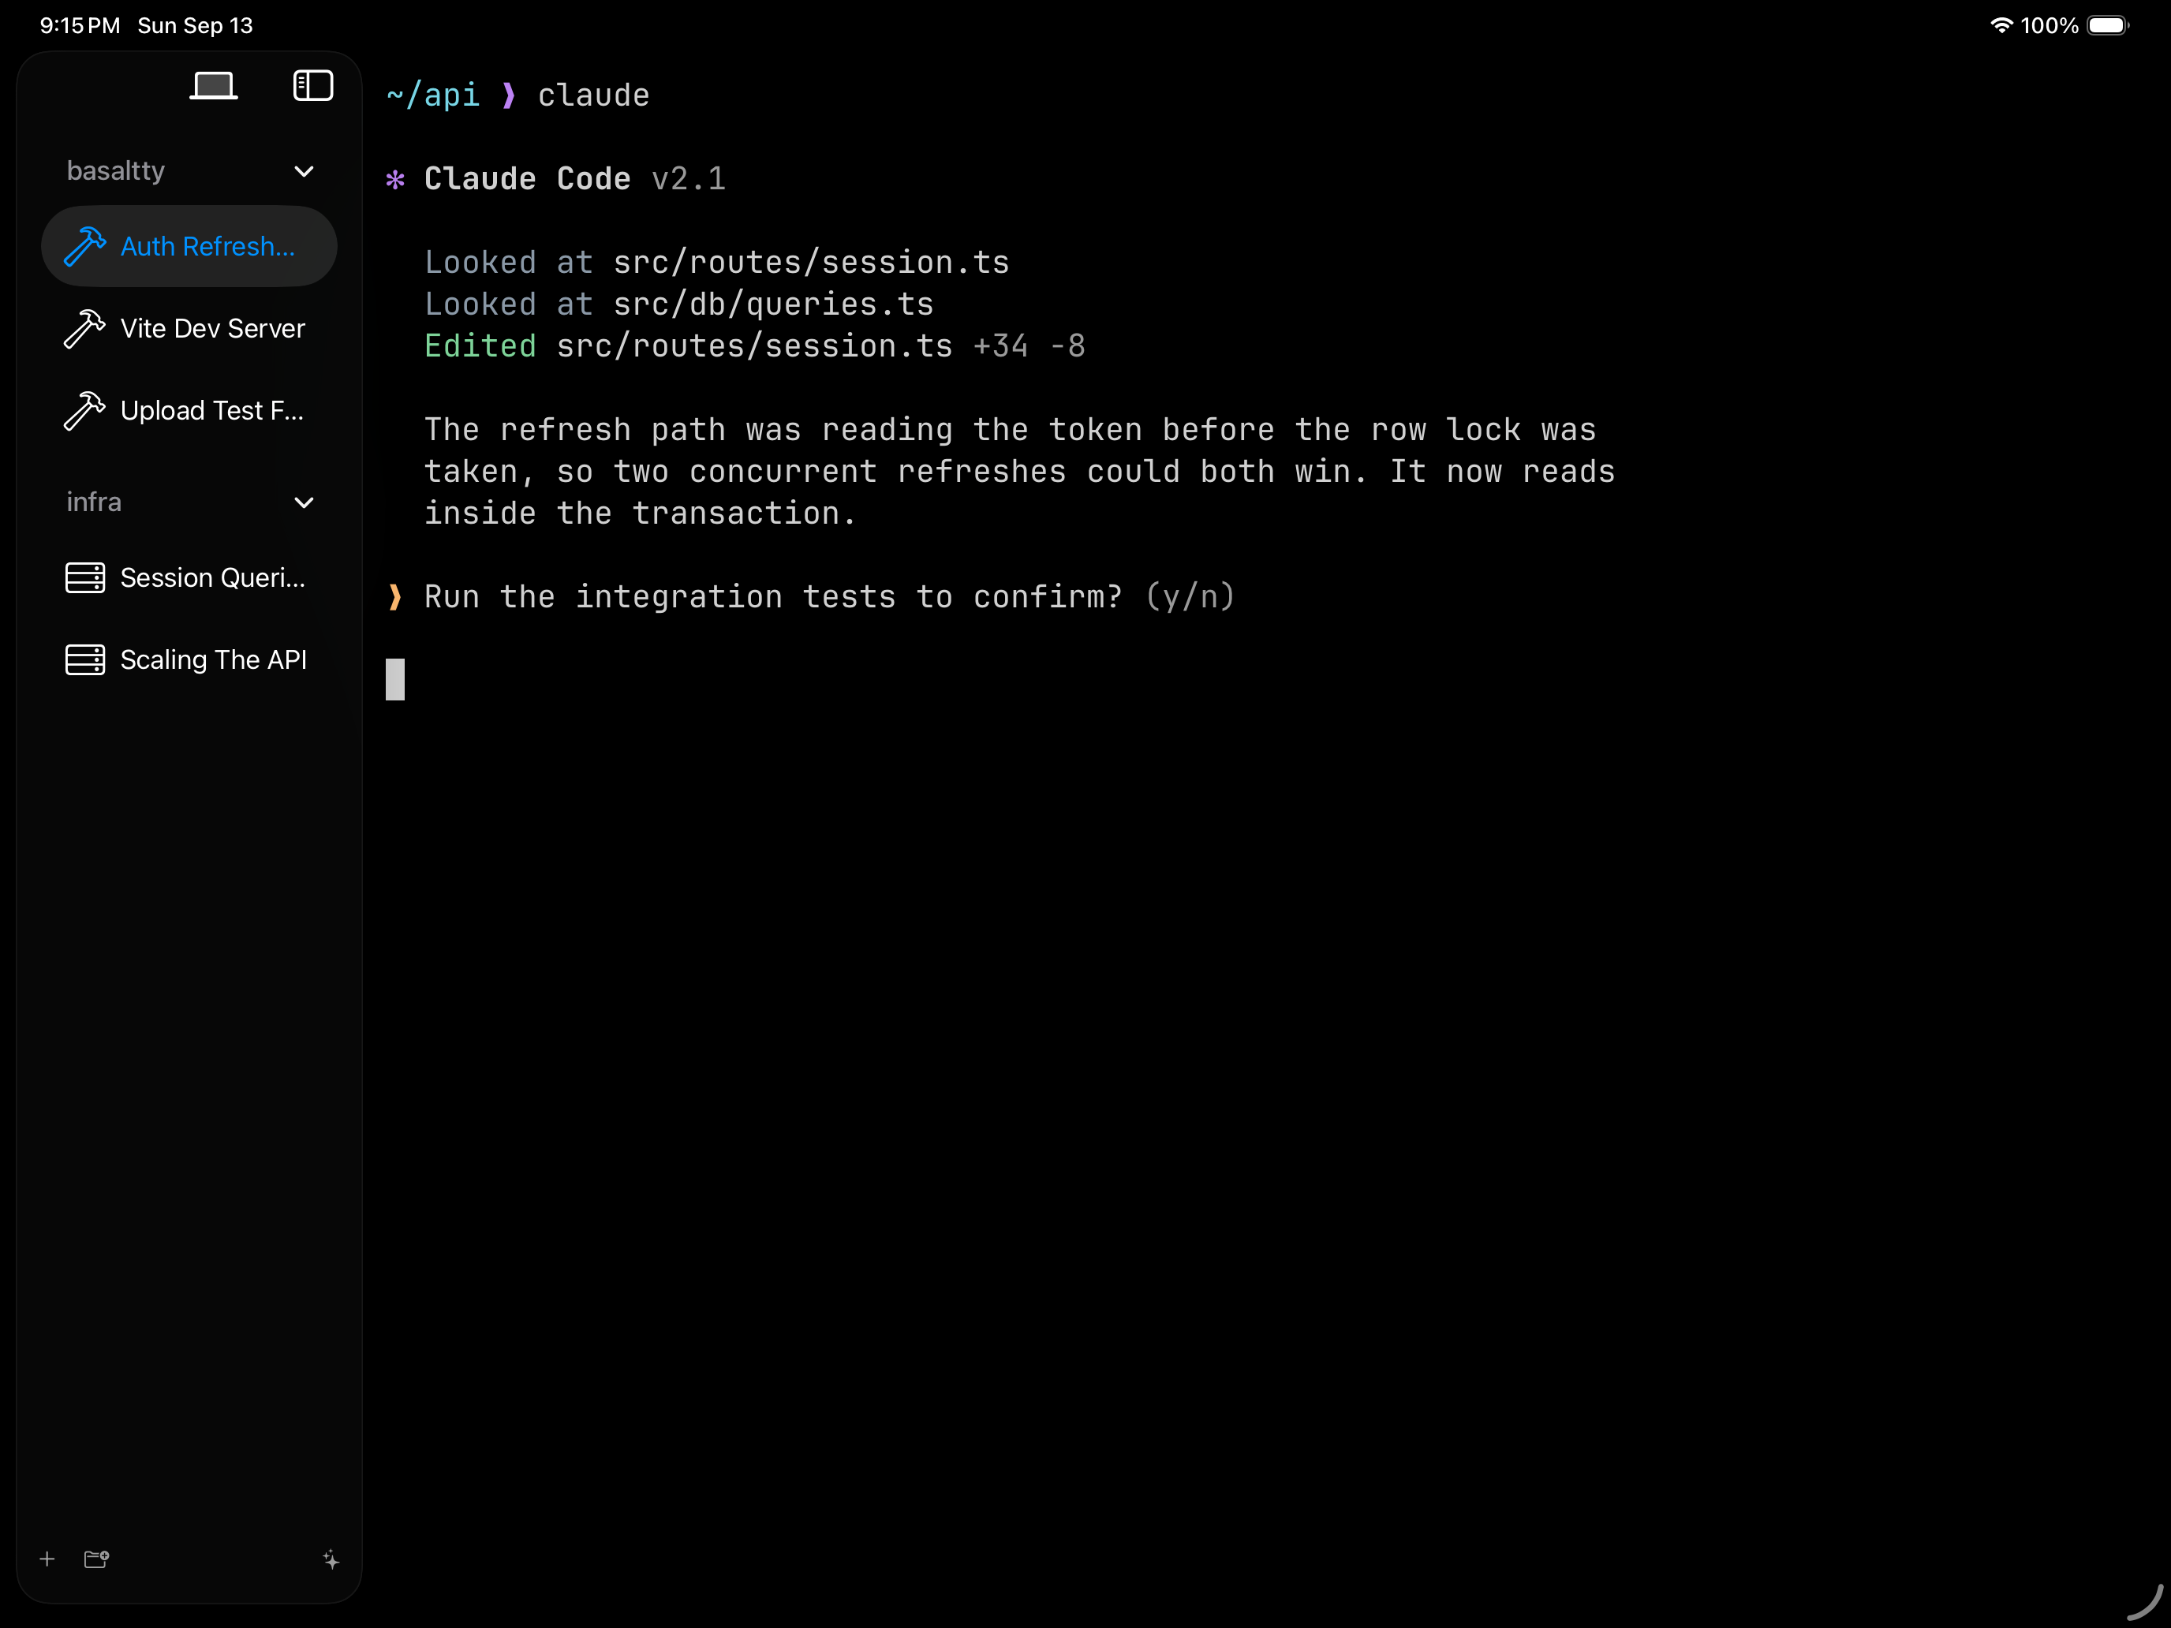Click the battery indicator icon
2171x1628 pixels.
tap(2107, 25)
